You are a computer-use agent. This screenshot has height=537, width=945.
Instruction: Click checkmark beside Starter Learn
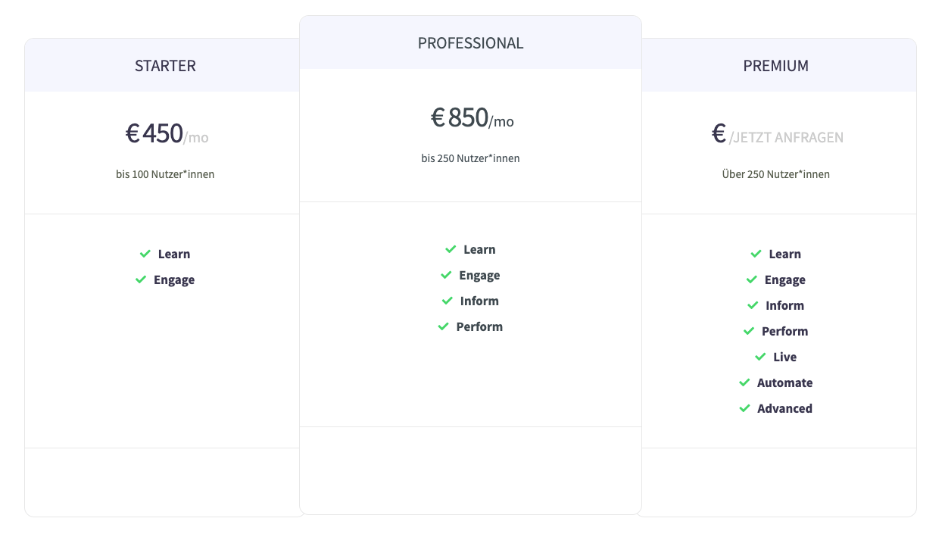point(145,254)
